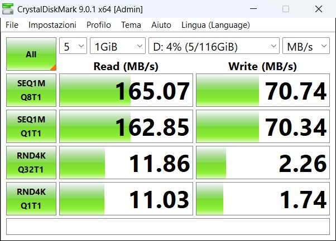
Task: Select the 162.85 read result
Action: point(126,126)
